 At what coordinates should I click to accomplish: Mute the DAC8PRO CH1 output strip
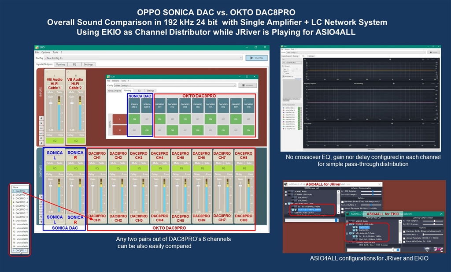click(x=92, y=163)
